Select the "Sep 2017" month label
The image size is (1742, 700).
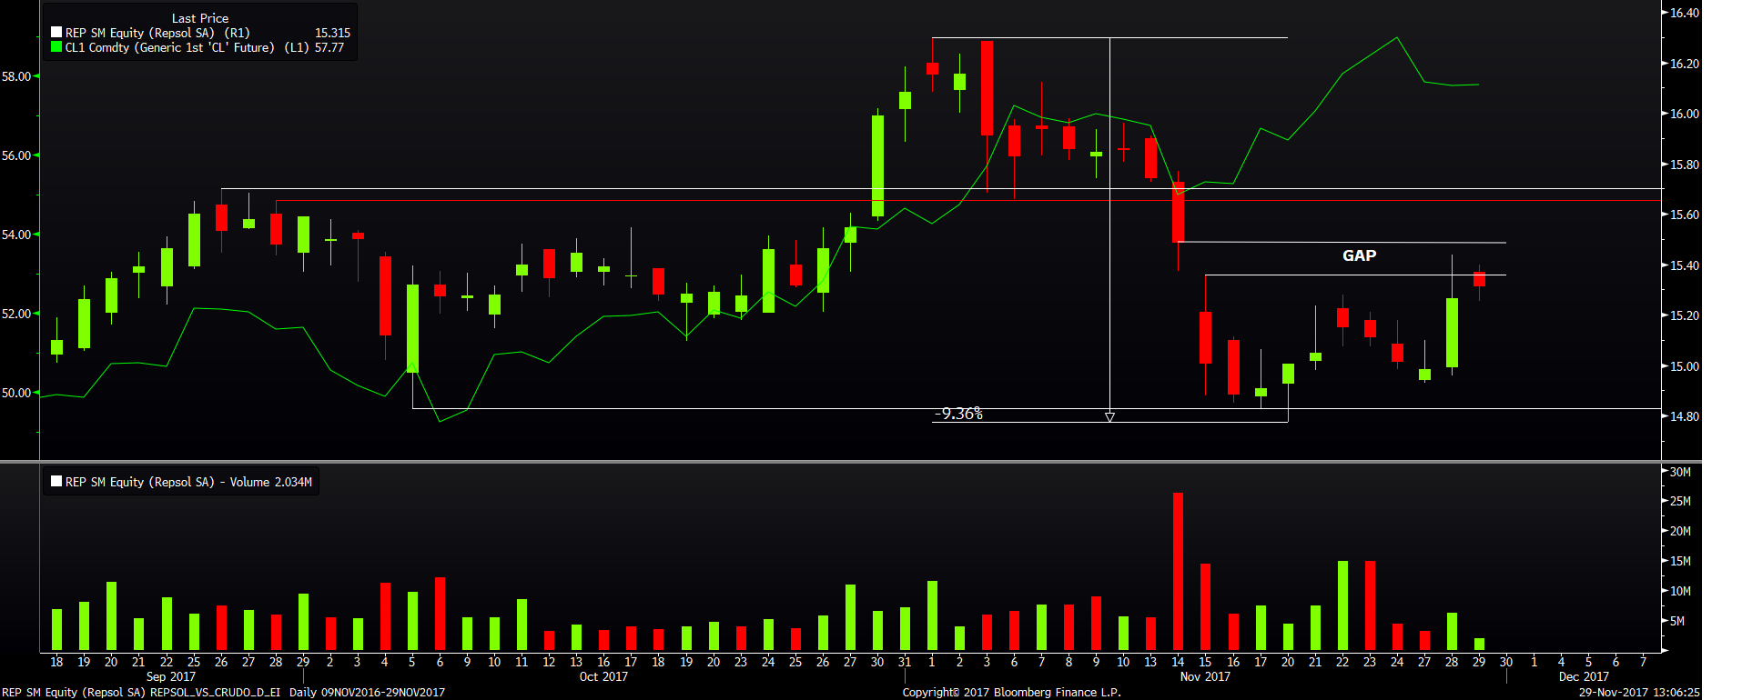click(x=171, y=676)
